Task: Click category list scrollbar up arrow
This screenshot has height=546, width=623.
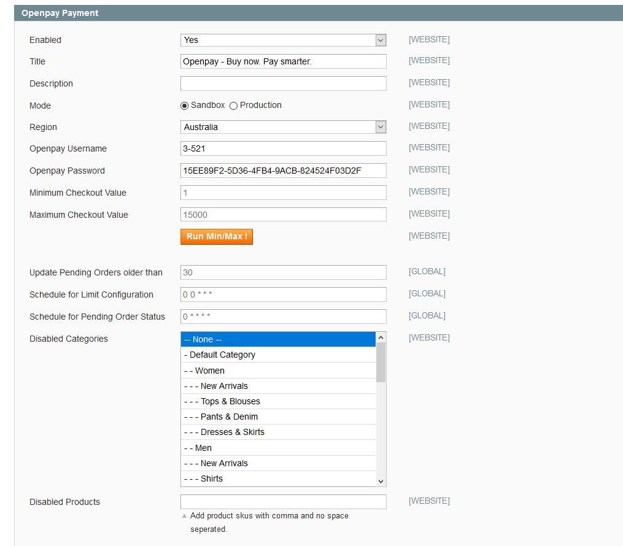Action: 381,337
